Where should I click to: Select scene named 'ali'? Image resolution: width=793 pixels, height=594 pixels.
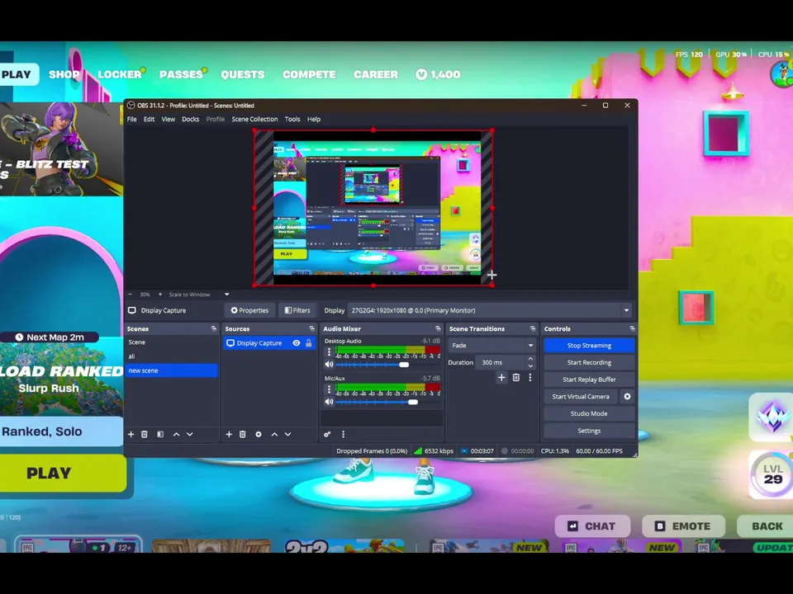click(172, 356)
